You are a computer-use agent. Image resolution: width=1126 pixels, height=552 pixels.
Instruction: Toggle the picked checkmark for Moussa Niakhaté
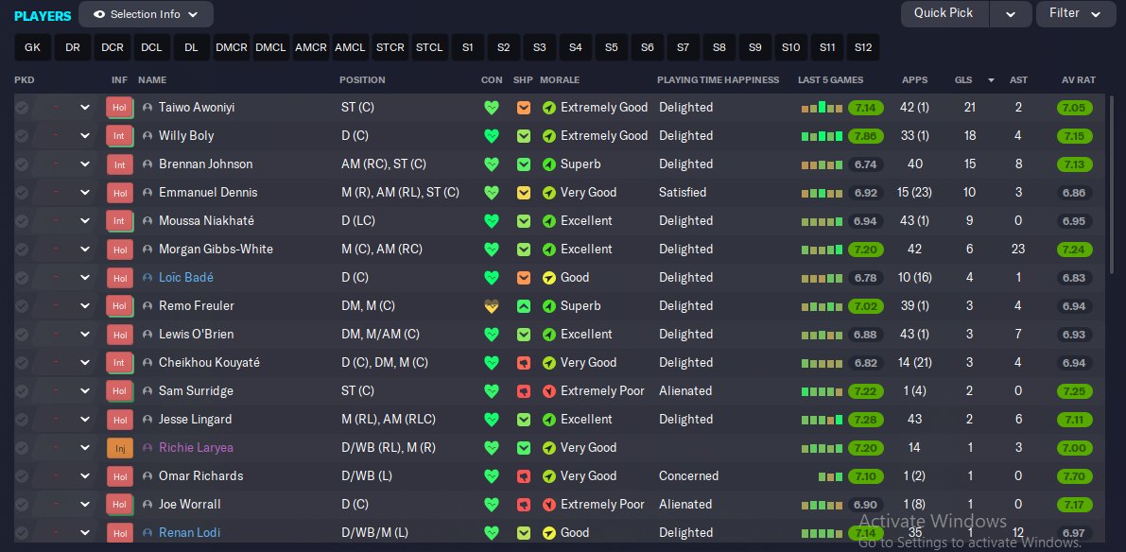point(22,221)
